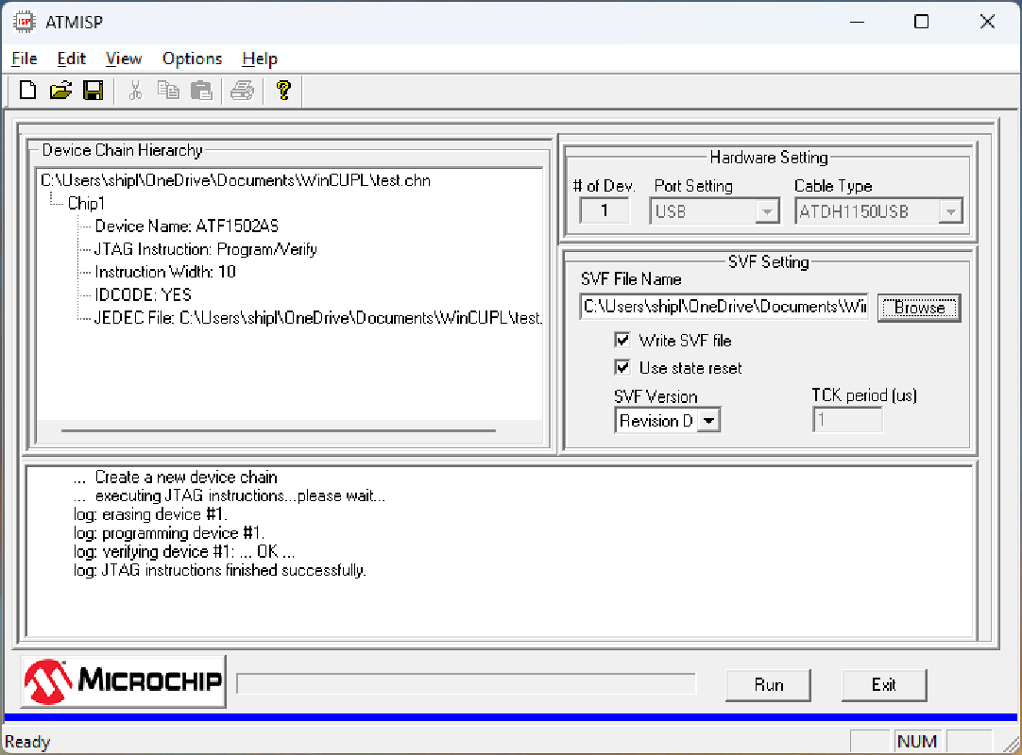Click the empty progress bar
1022x755 pixels.
tap(466, 684)
